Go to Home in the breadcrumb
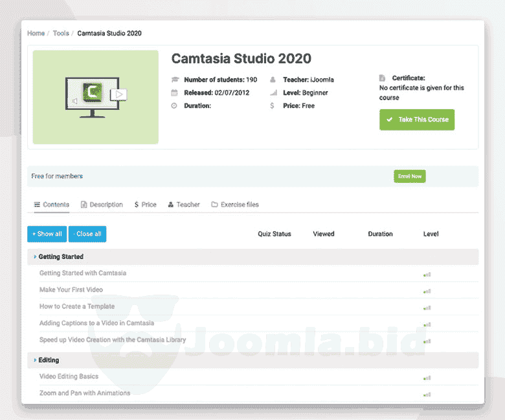505x420 pixels. pyautogui.click(x=36, y=33)
